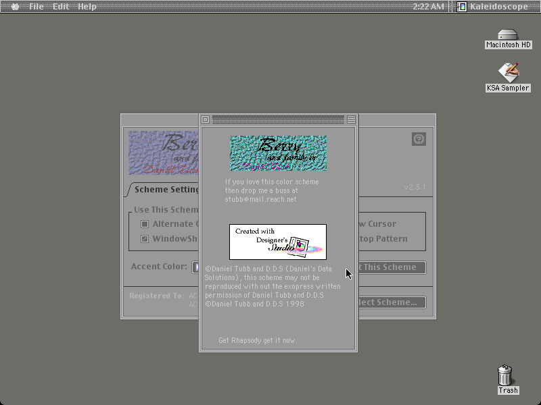Click the Berry info window title bar
Viewport: 541px width, 405px height.
coord(278,119)
